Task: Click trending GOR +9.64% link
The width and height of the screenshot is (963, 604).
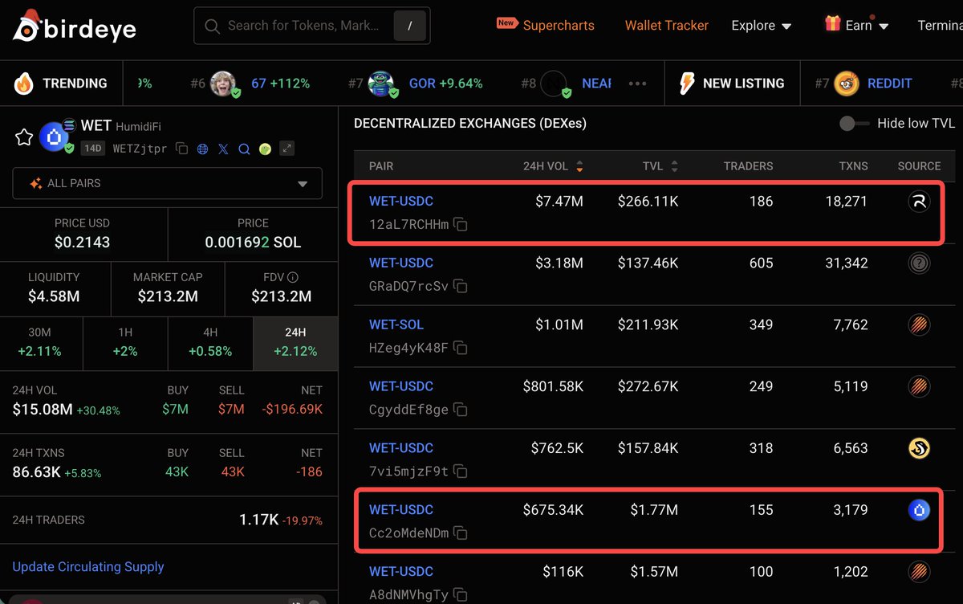Action: pos(446,84)
